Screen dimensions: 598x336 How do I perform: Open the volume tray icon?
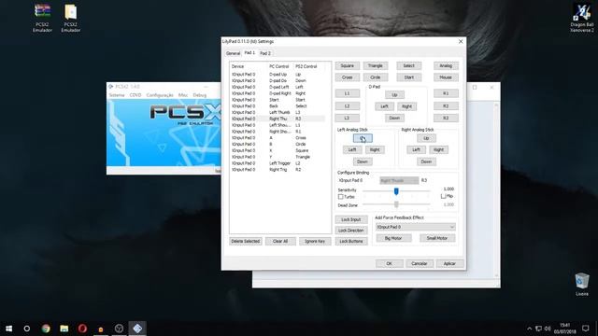(548, 329)
